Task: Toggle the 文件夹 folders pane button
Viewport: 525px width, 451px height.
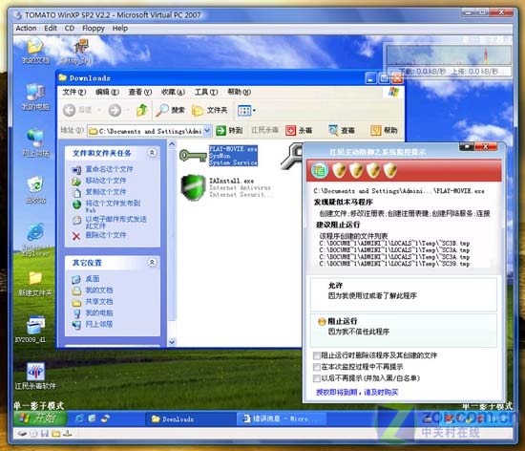Action: (x=210, y=110)
